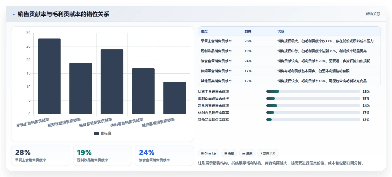Open the 28% 早餐主食销售贡献率 data card

pos(41,155)
